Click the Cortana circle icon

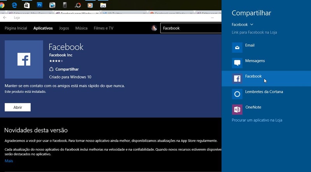tap(237, 94)
